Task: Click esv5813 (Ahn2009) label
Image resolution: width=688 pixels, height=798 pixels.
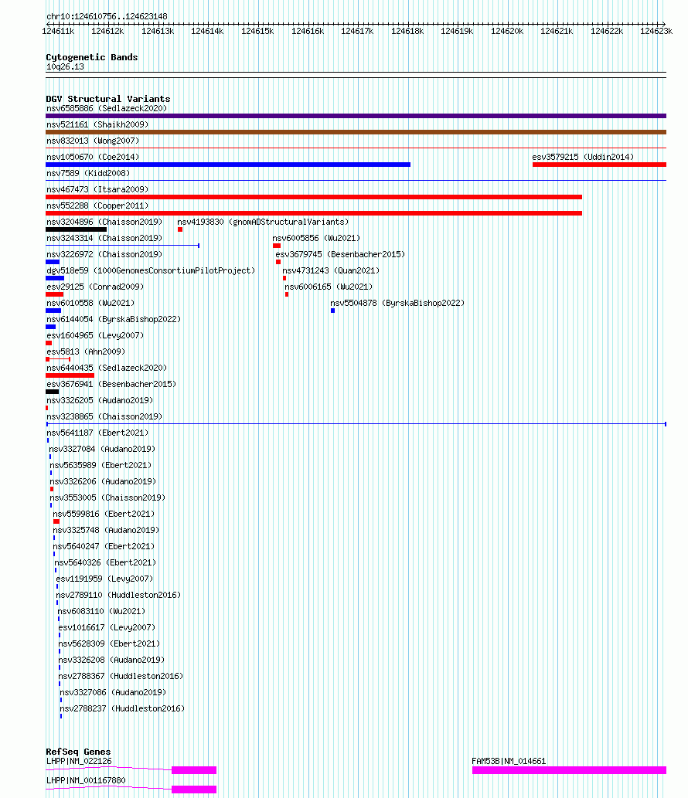Action: point(86,353)
